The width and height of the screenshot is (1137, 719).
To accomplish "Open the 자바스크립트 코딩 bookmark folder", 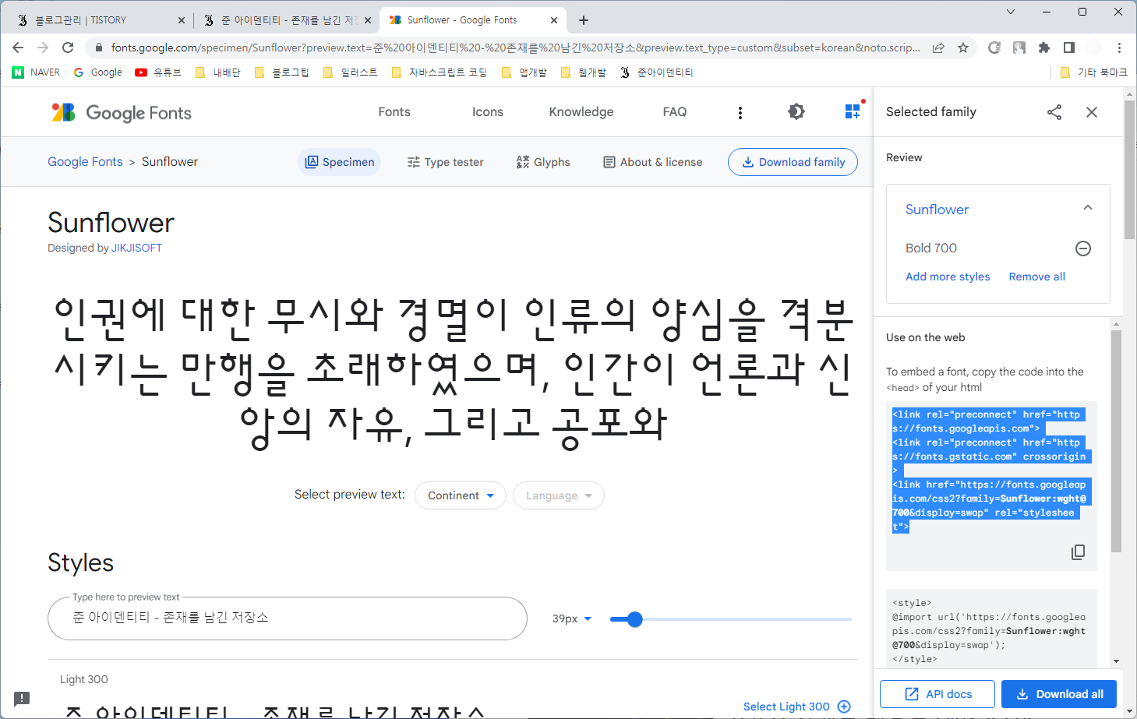I will point(440,72).
